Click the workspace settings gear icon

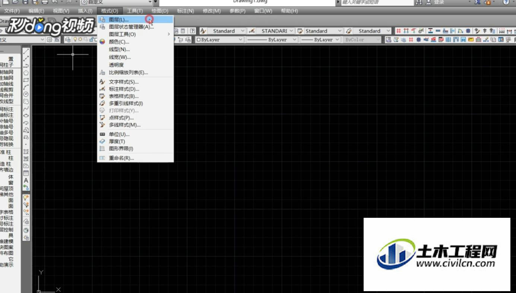pyautogui.click(x=50, y=39)
